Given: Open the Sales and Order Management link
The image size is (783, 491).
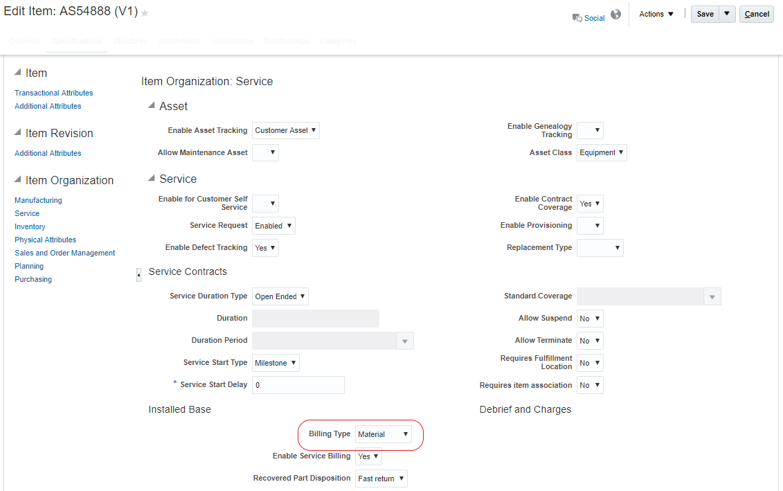Looking at the screenshot, I should (65, 253).
